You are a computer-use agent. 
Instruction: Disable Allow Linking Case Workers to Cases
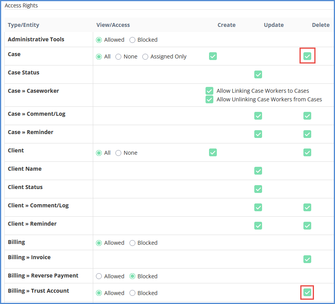tap(209, 91)
